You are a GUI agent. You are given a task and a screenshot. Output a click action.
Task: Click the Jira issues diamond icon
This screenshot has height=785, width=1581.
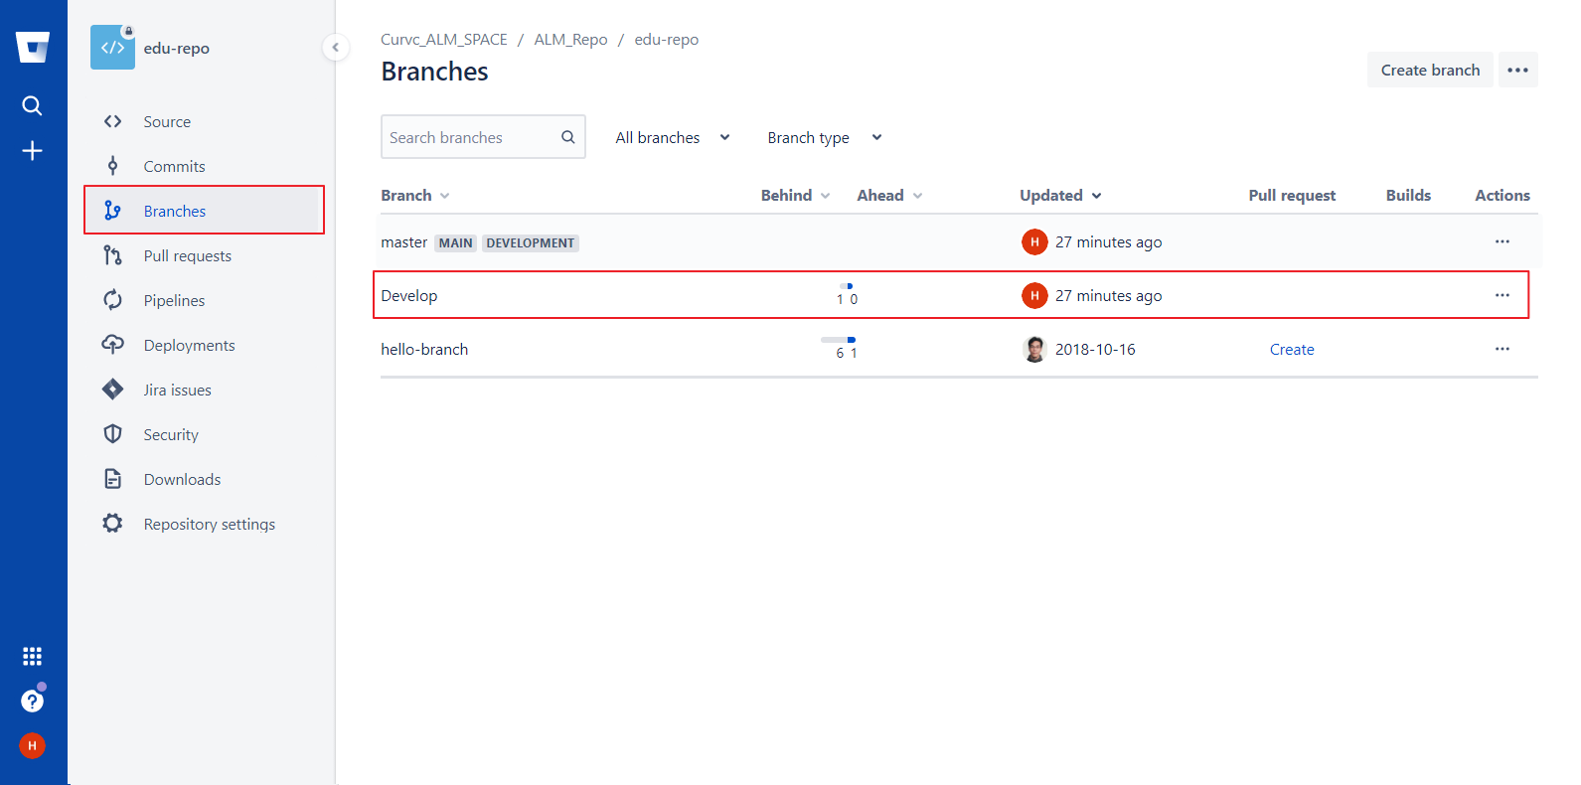coord(112,390)
